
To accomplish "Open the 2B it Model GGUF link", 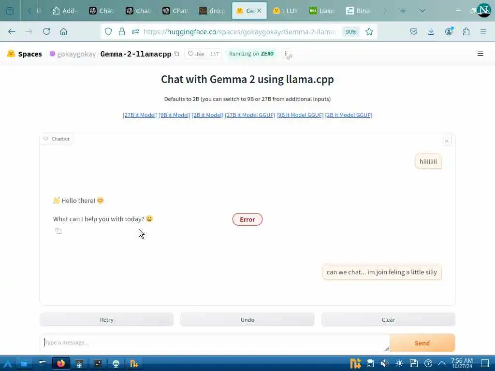I will [349, 115].
